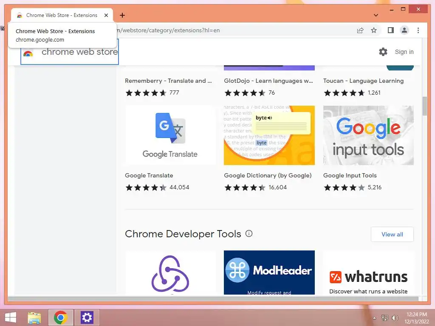Click the network tray icon
Viewport: 435px width, 326px height.
coord(384,318)
